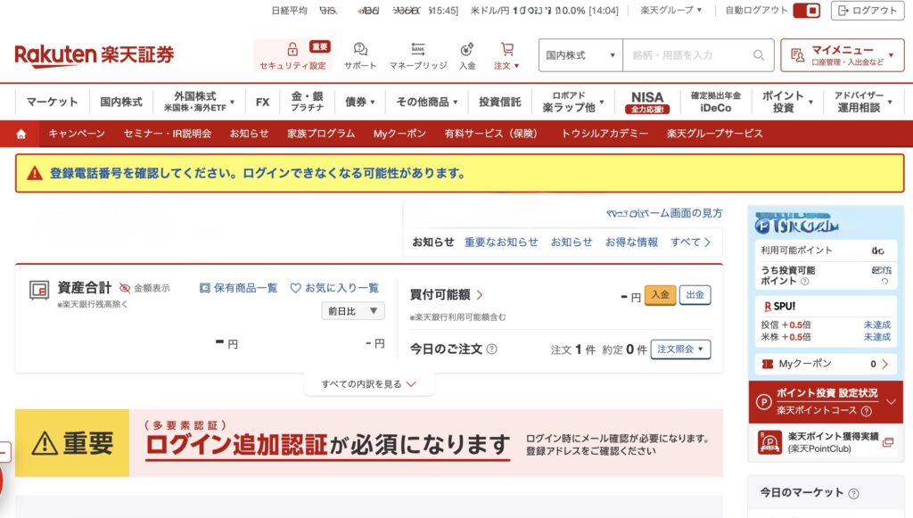Open the iDeCo pension menu
Viewport: 913px width, 518px height.
pyautogui.click(x=716, y=102)
